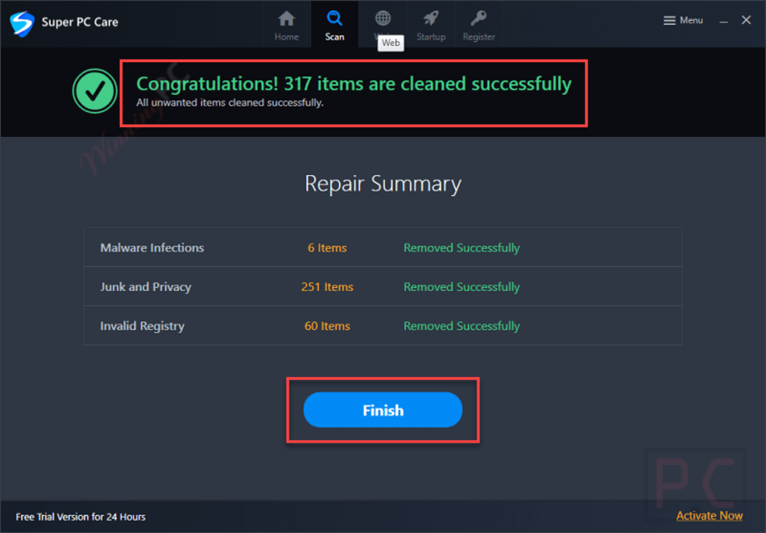
Task: Click the '251 Items' count
Action: pos(327,287)
